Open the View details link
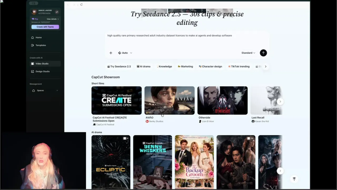 [x=52, y=19]
